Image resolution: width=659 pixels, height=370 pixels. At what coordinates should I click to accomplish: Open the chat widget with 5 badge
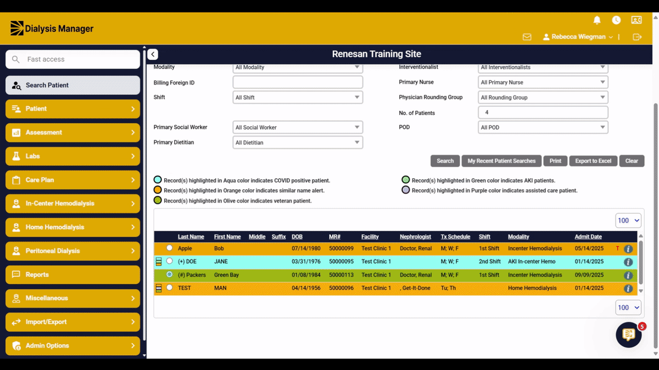click(629, 334)
